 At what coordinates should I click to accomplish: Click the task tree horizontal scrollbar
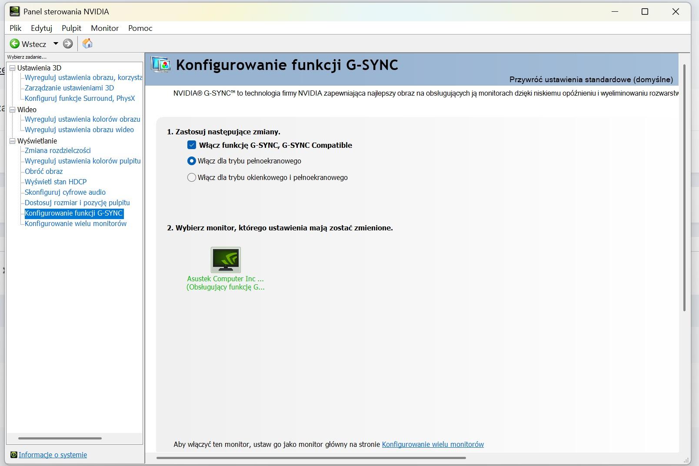point(60,438)
